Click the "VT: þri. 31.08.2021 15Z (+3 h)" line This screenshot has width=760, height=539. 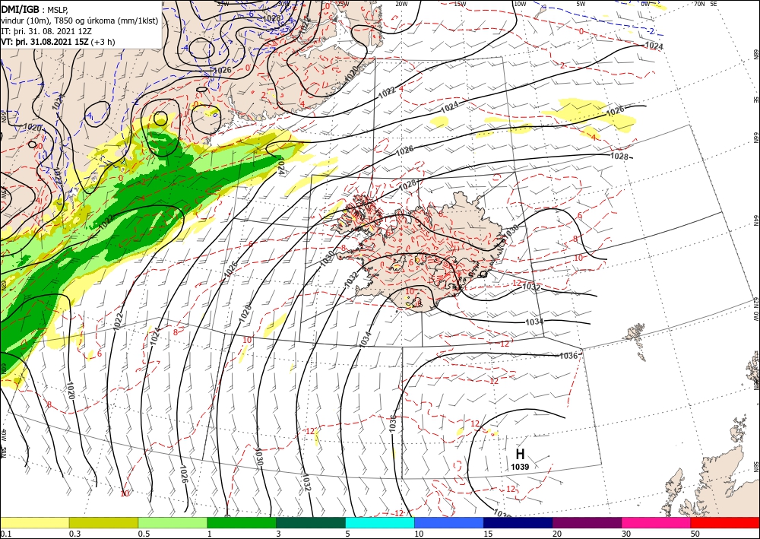[x=58, y=42]
